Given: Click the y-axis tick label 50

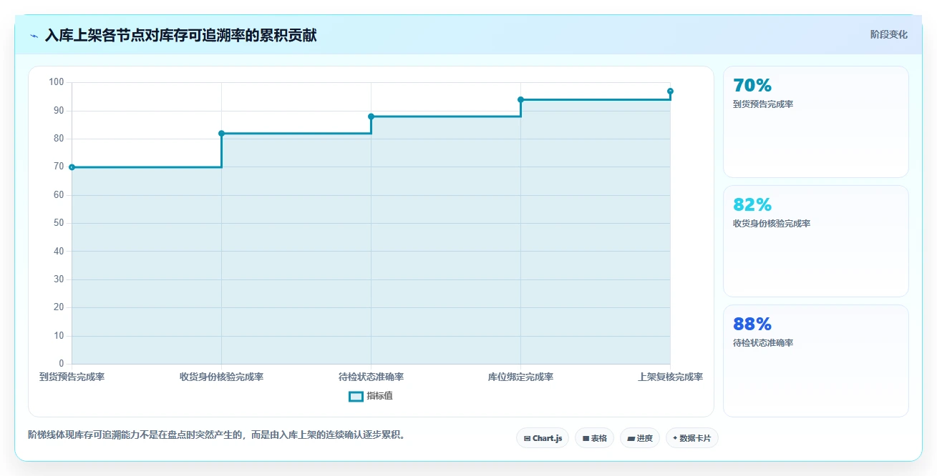Looking at the screenshot, I should point(59,223).
